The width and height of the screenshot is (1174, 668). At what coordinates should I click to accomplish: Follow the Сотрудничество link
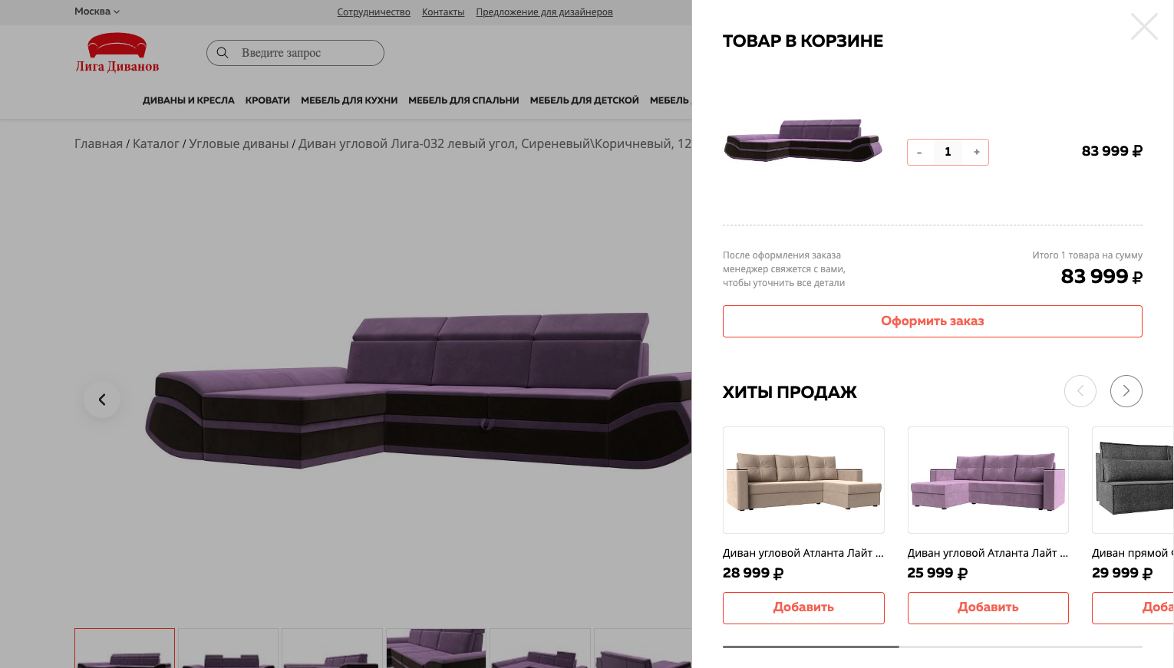374,12
